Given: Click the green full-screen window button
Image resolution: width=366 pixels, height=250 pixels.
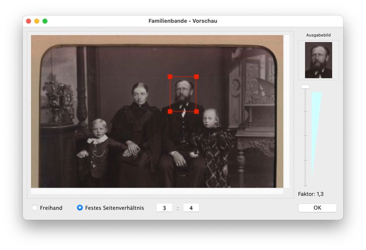Looking at the screenshot, I should 45,21.
